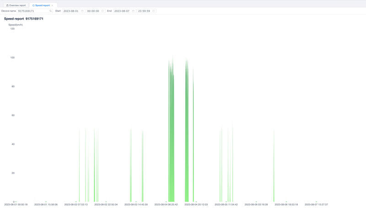Select the Speed report tab

[x=42, y=5]
